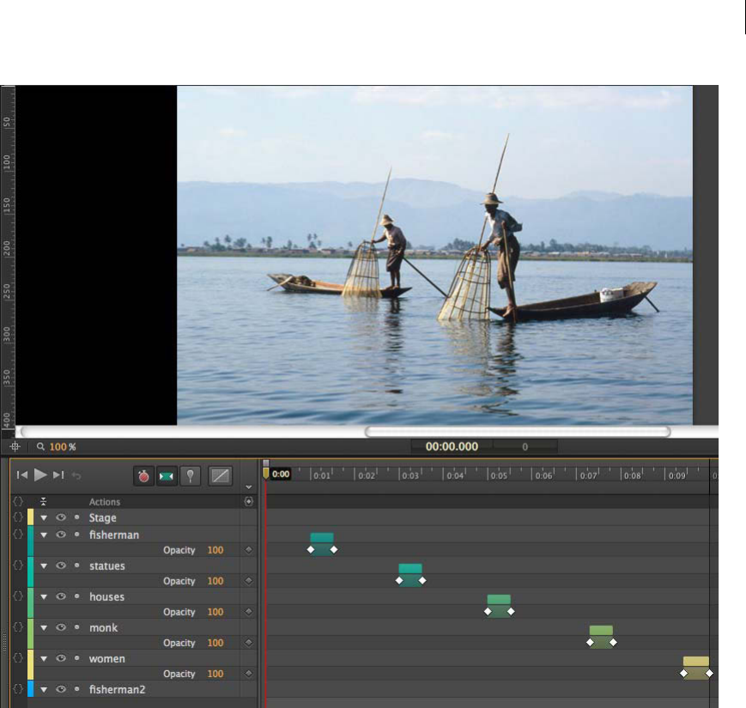Collapse the fisherman layer properties
The height and width of the screenshot is (708, 746).
[44, 535]
